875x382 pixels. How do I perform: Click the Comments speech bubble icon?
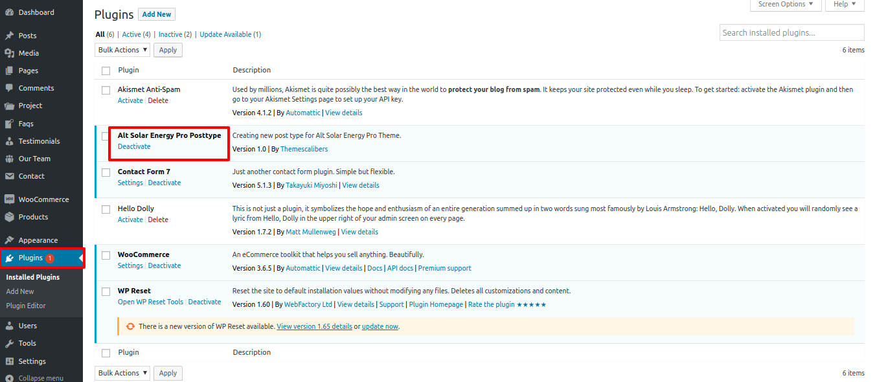[9, 88]
